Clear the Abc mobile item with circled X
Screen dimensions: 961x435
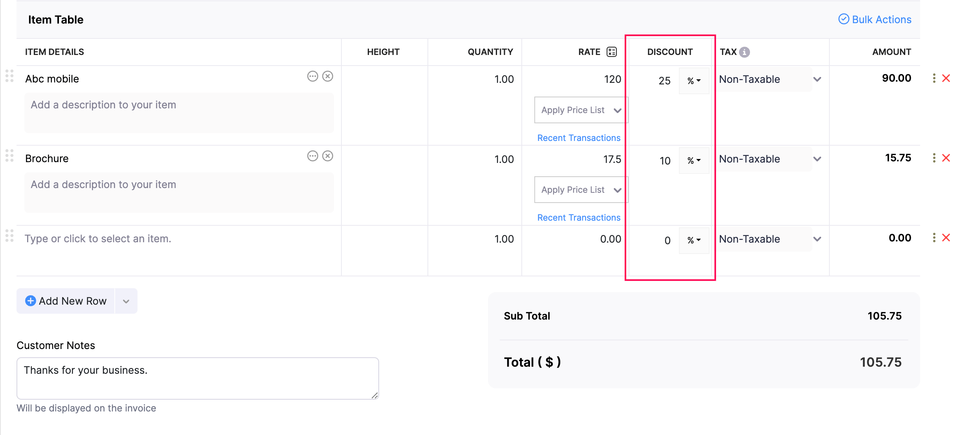328,76
